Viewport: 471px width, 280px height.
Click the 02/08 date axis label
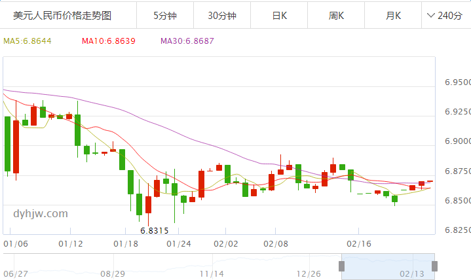[276, 243]
